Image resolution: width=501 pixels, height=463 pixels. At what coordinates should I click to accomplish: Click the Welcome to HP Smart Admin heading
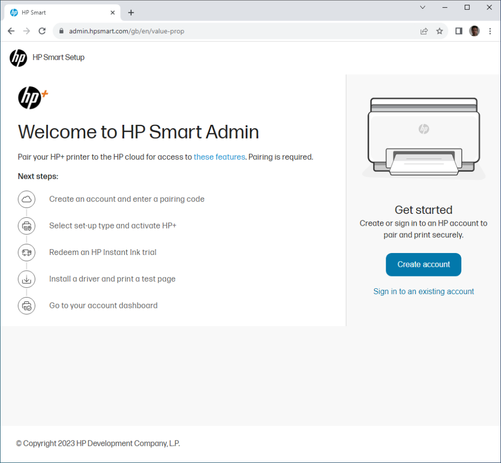click(138, 132)
